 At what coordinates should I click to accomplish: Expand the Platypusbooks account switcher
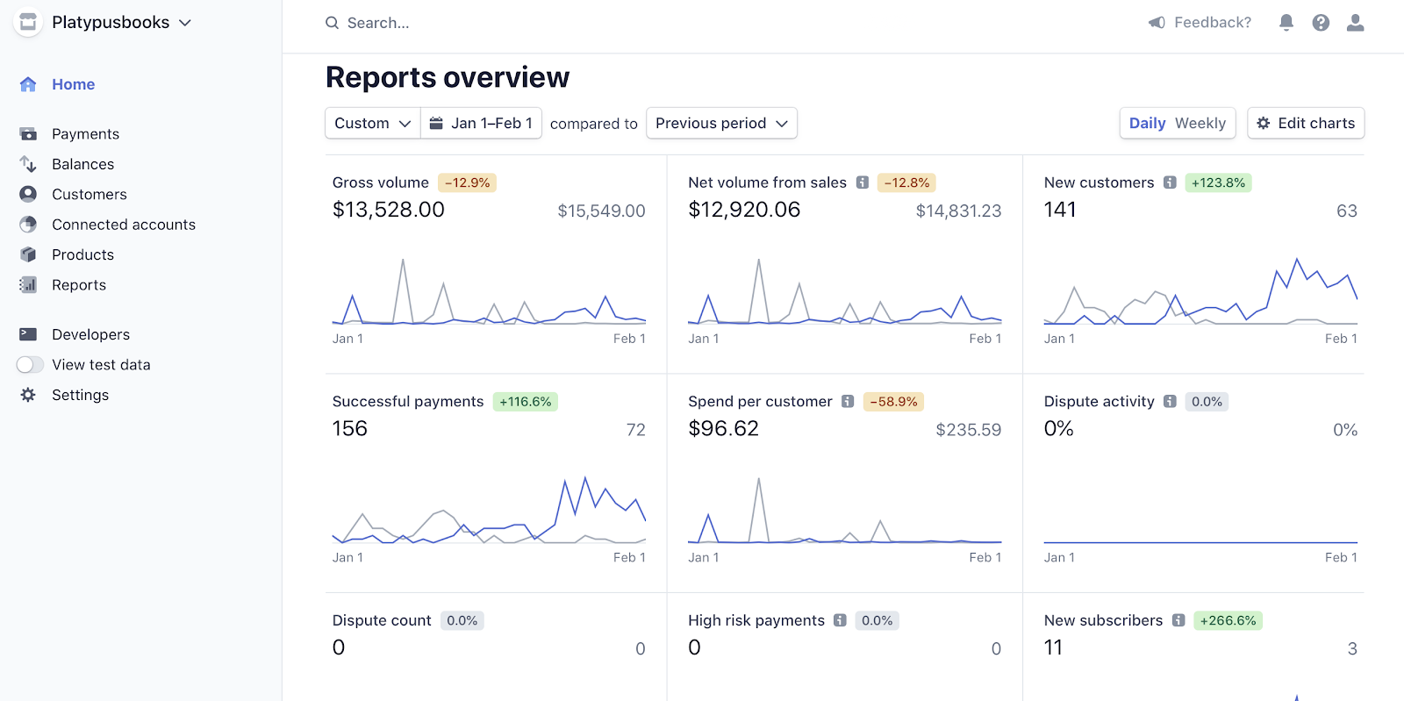click(185, 23)
